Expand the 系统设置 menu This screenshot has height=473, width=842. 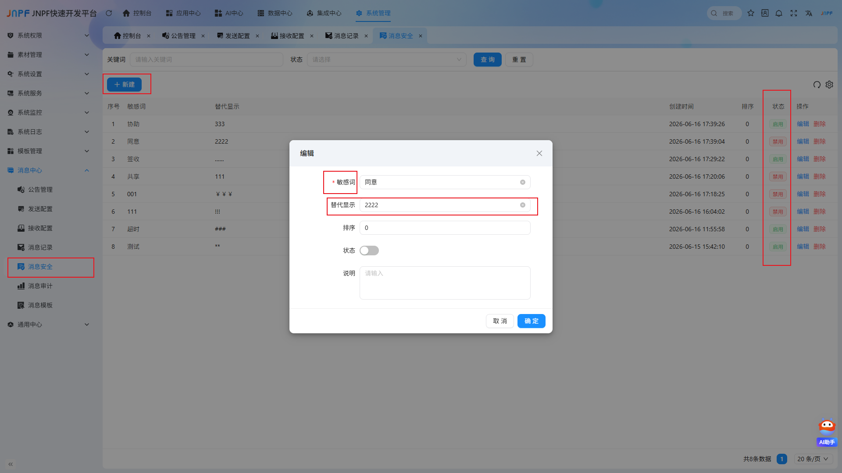48,74
